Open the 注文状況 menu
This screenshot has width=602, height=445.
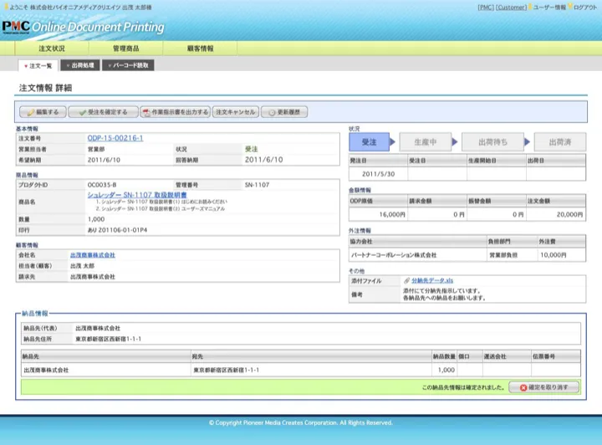(52, 49)
